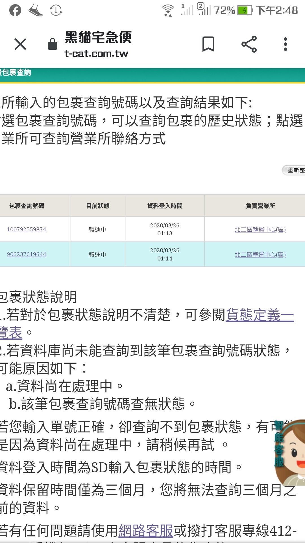Tap the 包裹查詢 green header title
305x543 pixels.
point(16,73)
